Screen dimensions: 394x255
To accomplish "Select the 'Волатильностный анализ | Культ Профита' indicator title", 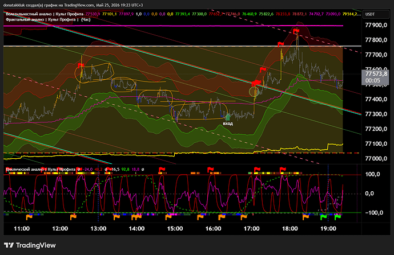I will (45, 14).
